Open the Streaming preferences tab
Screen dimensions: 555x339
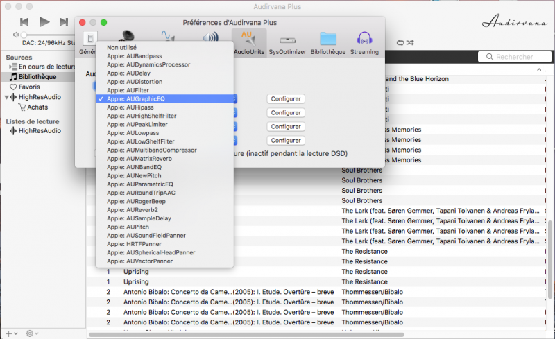[365, 42]
